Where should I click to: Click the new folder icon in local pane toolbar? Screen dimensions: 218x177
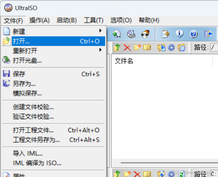(127, 174)
